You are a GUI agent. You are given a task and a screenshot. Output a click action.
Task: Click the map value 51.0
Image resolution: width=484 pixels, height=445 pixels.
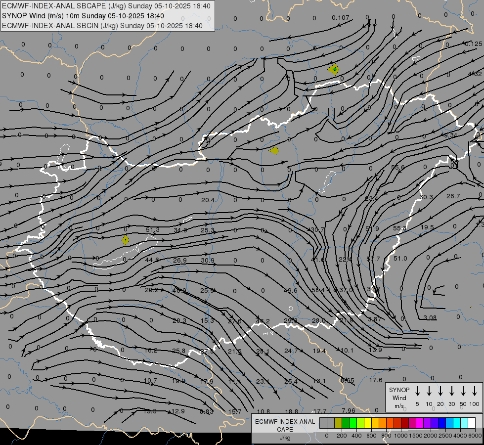click(x=400, y=259)
